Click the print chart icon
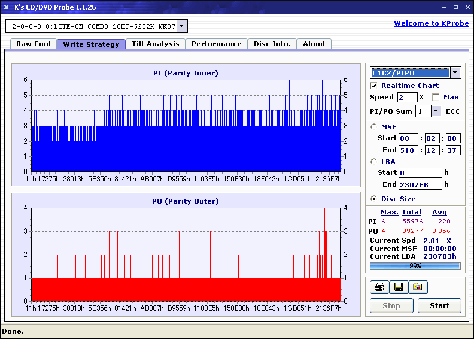Image resolution: width=474 pixels, height=339 pixels. (379, 287)
